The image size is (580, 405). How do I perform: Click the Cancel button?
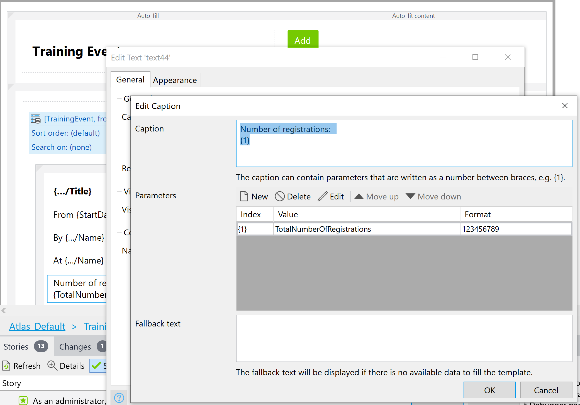point(545,390)
